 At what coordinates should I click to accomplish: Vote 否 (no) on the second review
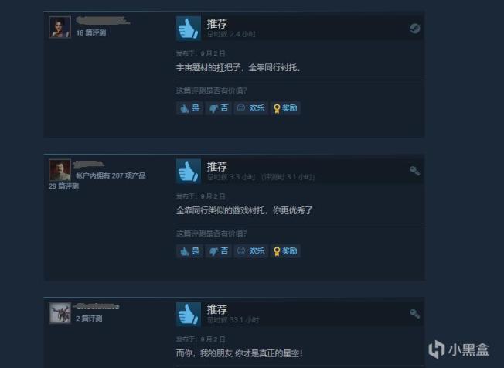click(x=219, y=251)
